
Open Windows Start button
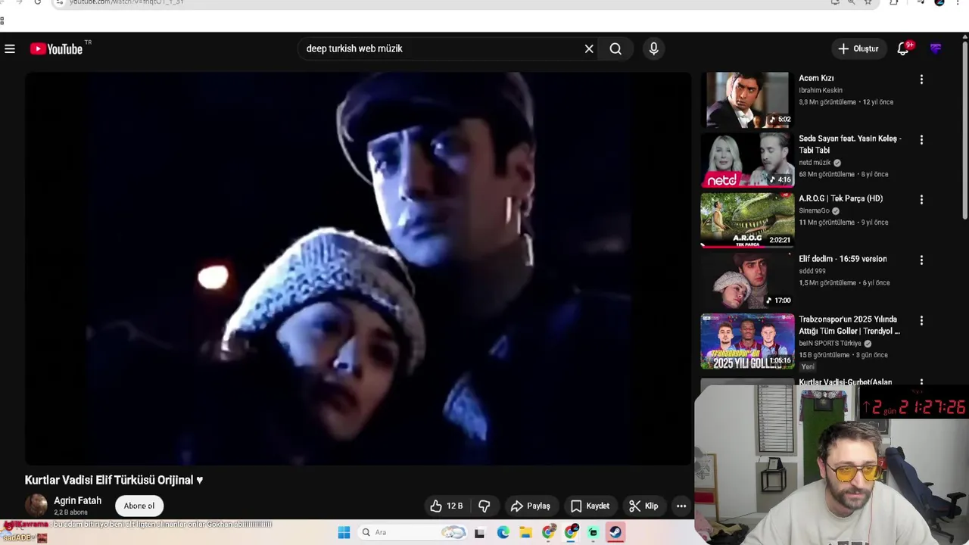pyautogui.click(x=344, y=532)
